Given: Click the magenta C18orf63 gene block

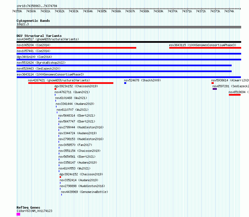Looking at the screenshot, I should [x=18, y=214].
